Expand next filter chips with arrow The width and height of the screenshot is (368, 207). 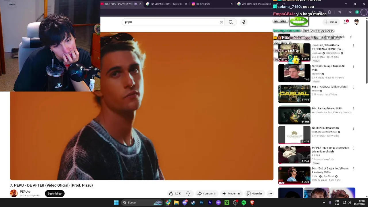(x=350, y=37)
